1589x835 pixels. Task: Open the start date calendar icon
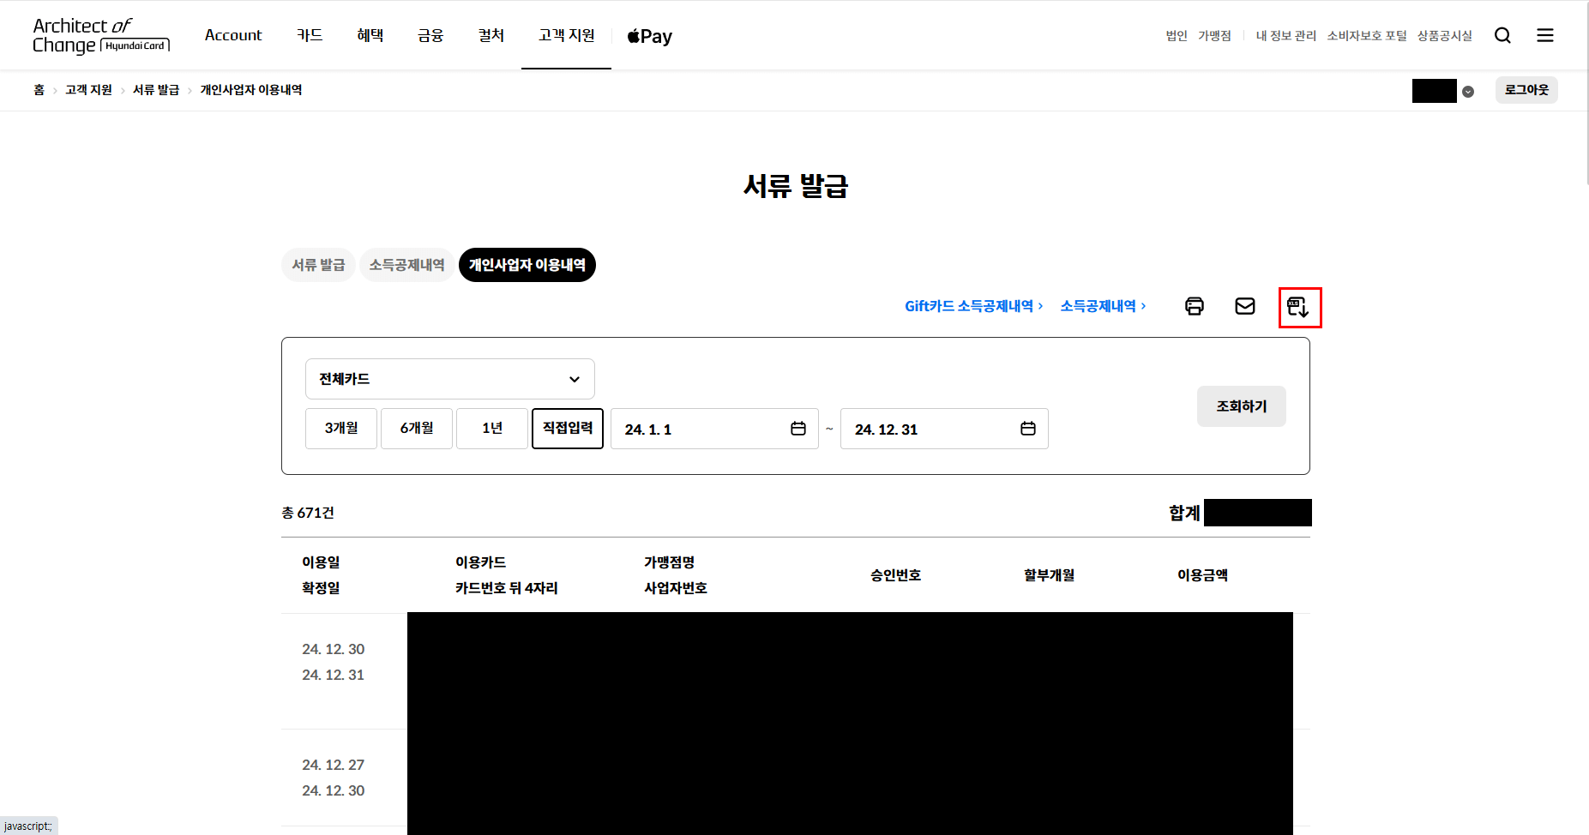(797, 429)
